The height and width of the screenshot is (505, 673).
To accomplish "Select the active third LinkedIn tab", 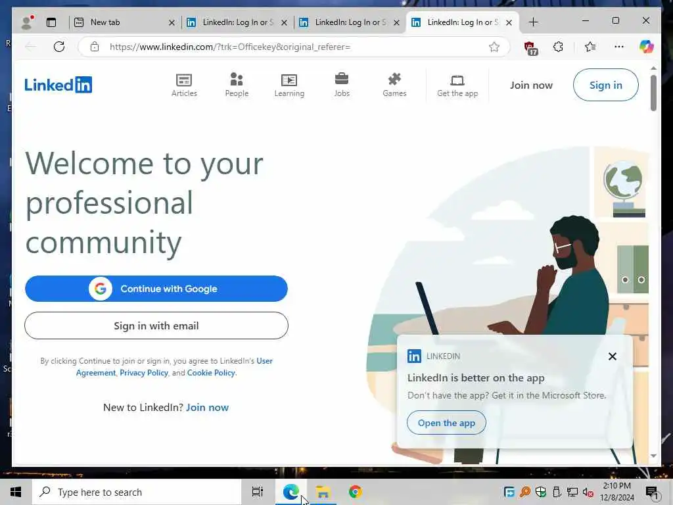I will pyautogui.click(x=462, y=22).
